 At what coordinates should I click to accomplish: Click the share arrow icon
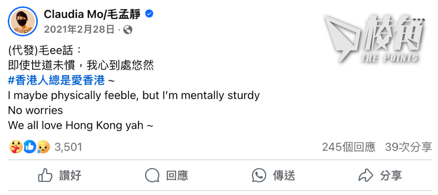[365, 175]
